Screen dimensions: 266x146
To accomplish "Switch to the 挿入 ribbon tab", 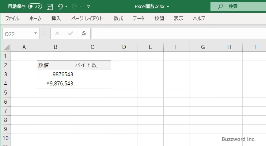I will point(56,18).
